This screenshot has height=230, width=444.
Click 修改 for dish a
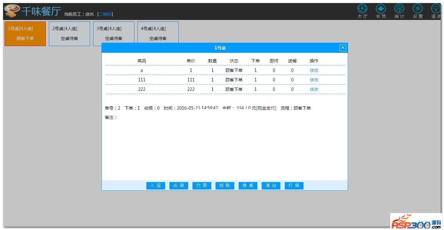coord(314,70)
